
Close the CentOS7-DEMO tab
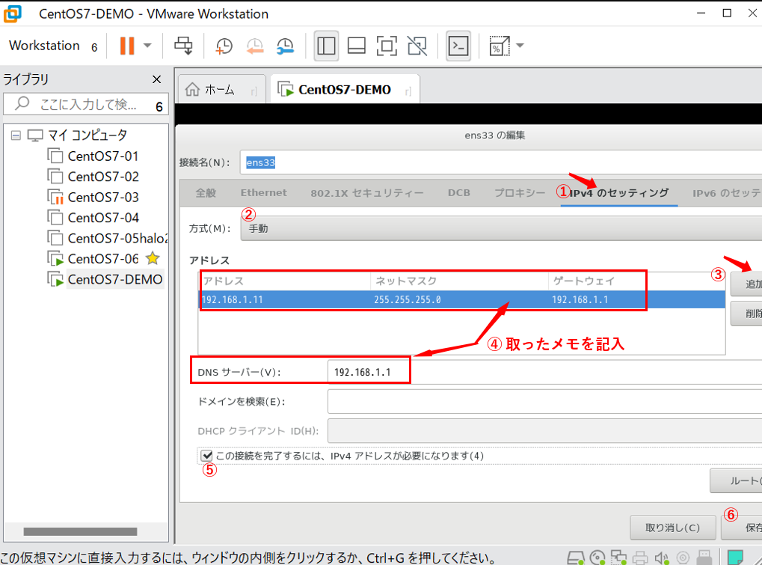(x=408, y=91)
